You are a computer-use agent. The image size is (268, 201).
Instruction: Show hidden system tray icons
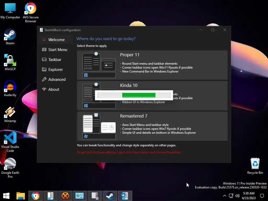click(225, 196)
